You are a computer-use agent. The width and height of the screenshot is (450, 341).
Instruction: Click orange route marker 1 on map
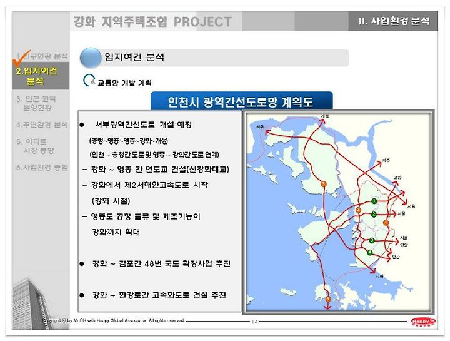click(386, 223)
